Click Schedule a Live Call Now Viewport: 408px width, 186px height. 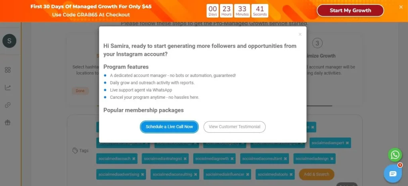(169, 127)
